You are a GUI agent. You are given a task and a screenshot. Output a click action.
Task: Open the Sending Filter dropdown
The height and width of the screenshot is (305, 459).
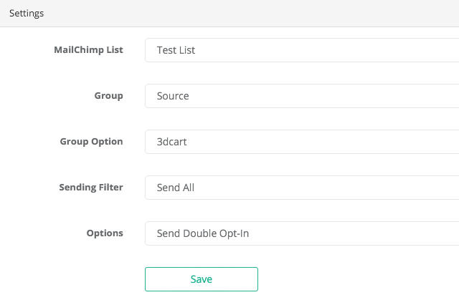click(301, 188)
